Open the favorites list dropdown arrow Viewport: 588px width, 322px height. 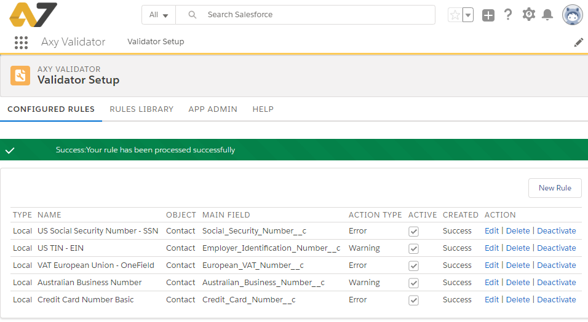[x=468, y=15]
